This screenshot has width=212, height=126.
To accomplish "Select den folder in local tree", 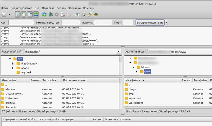I will coord(20,59).
